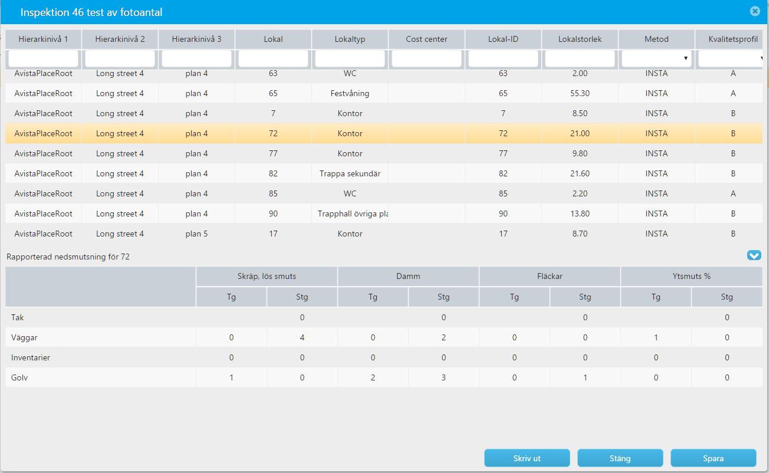Focus the Lokal filter input

[273, 58]
